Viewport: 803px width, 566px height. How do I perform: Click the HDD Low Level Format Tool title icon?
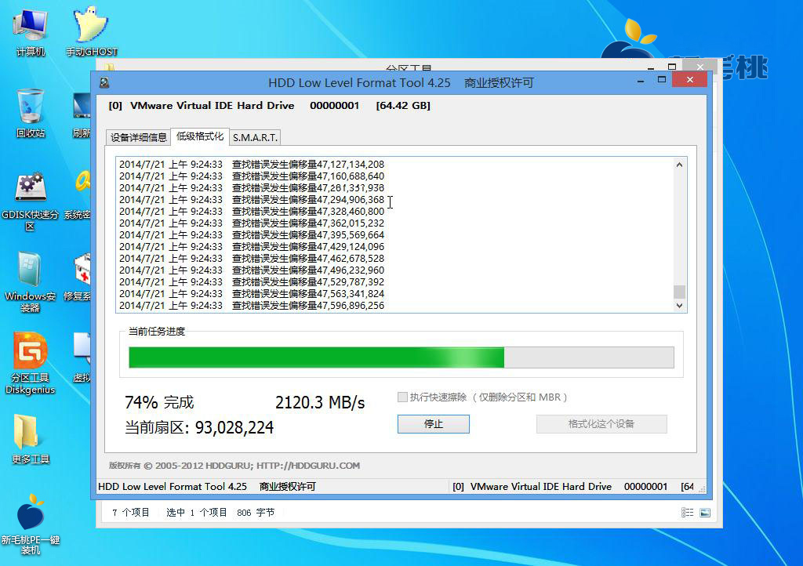(x=104, y=82)
